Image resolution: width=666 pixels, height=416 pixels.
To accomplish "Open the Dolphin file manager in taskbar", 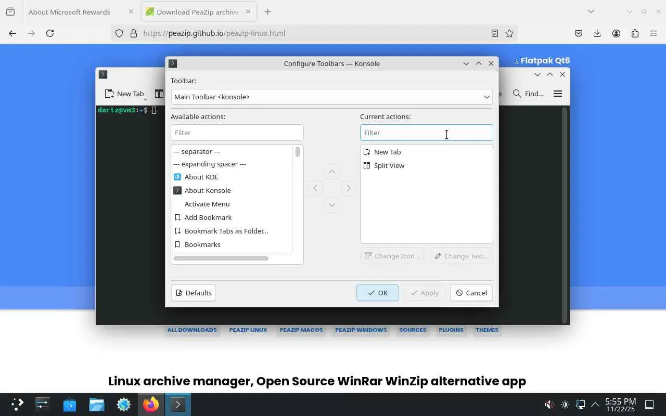I will (97, 405).
